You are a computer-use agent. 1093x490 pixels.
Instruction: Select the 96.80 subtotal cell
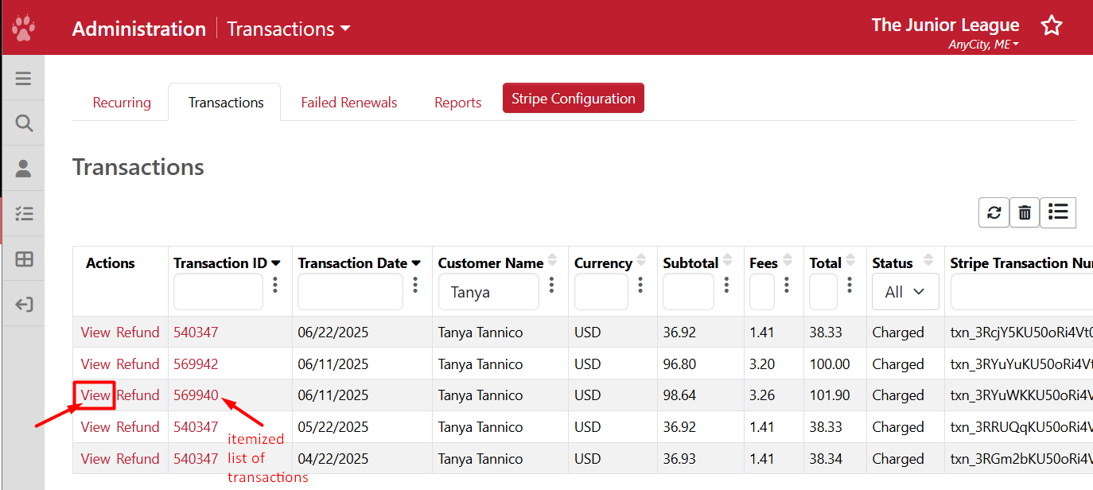pyautogui.click(x=701, y=364)
